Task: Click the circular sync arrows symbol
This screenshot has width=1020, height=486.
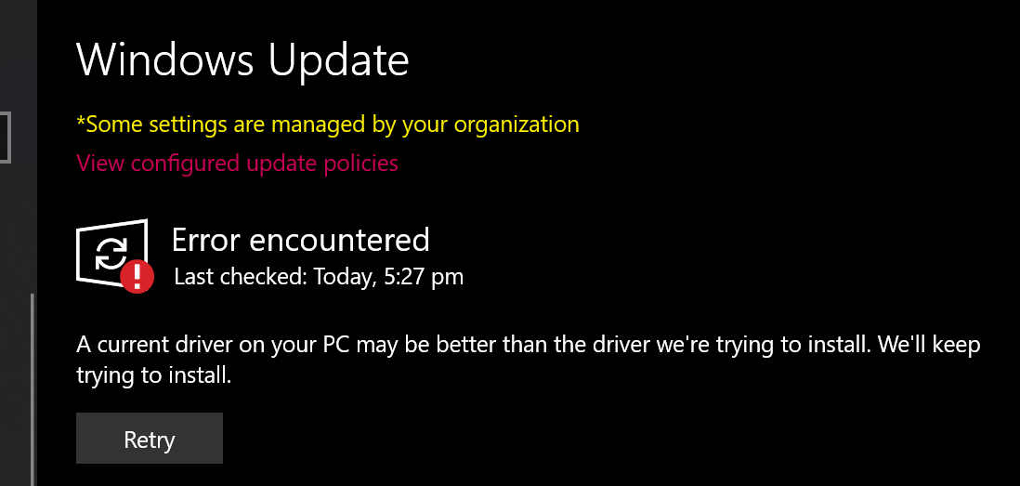Action: pos(111,253)
